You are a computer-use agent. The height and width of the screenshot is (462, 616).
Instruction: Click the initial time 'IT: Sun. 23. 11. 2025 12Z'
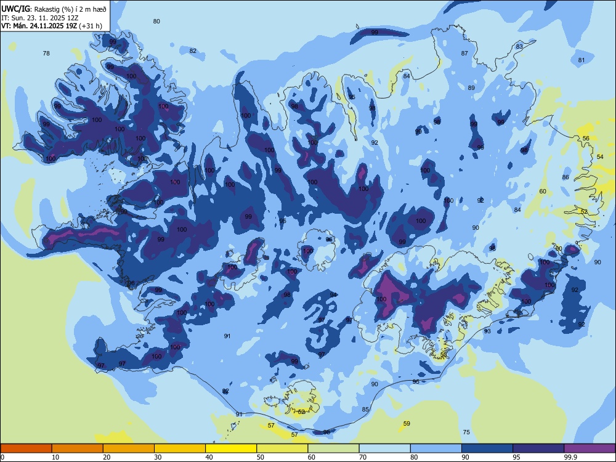39,18
